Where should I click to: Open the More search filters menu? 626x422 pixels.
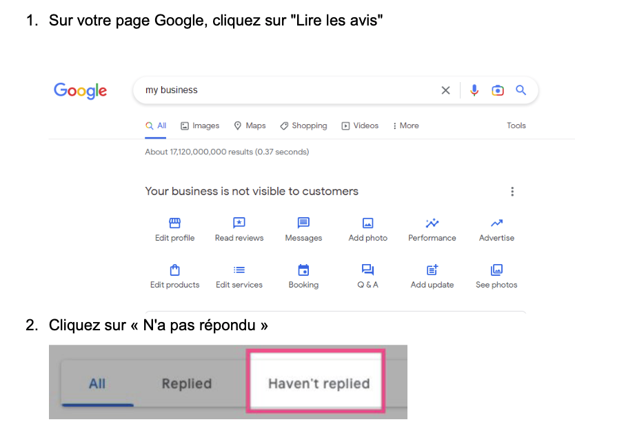pos(405,125)
